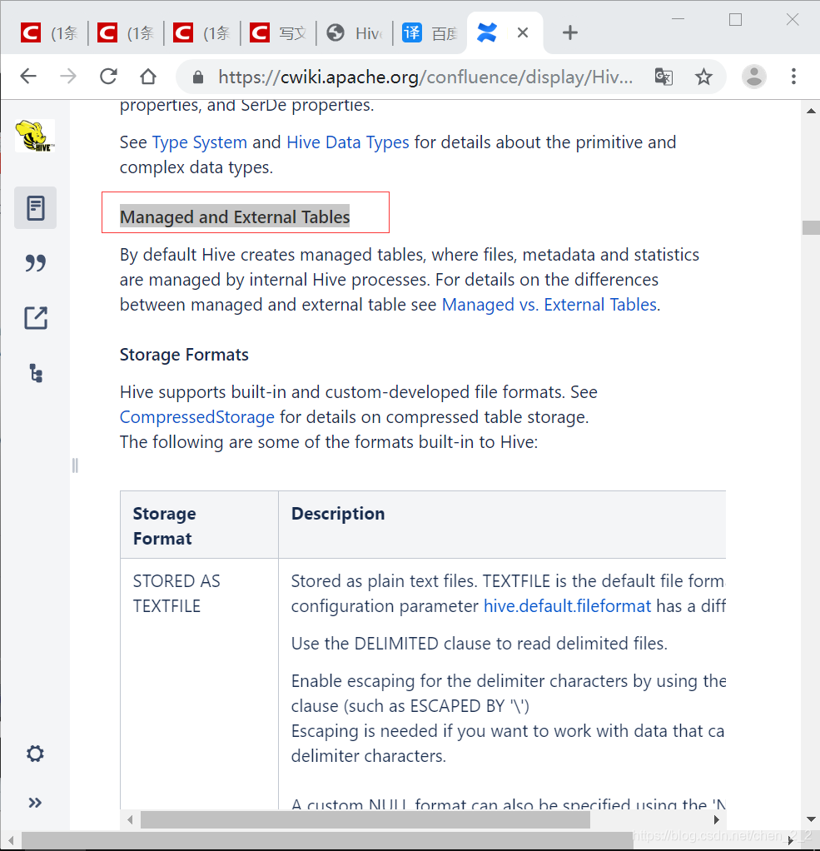Maximize the browser window
Screen dimensions: 820x851
[735, 19]
